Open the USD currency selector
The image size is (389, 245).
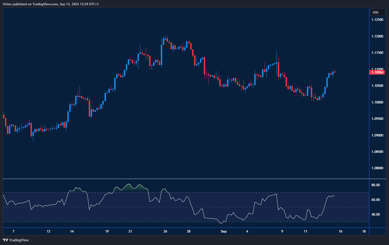(x=377, y=12)
